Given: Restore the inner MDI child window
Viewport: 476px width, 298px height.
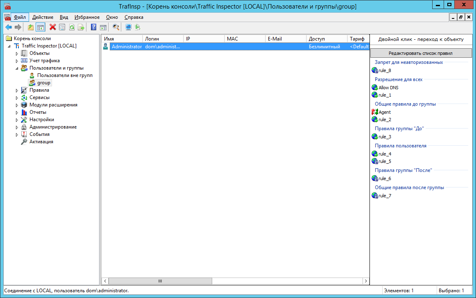Looking at the screenshot, I should (x=461, y=17).
